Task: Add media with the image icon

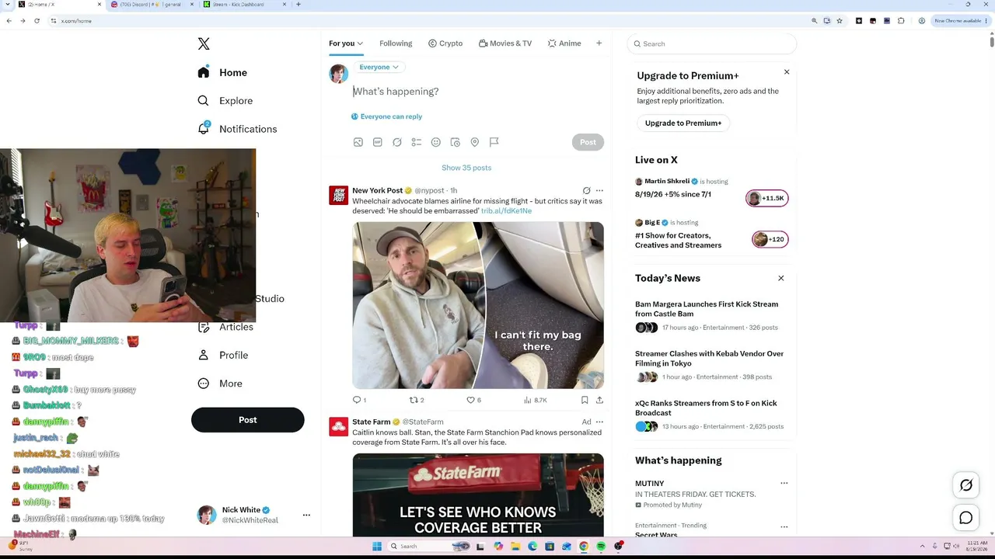Action: point(358,142)
